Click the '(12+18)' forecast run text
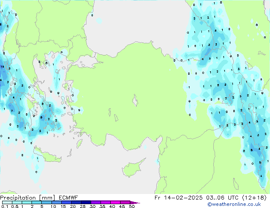Screen dimensions: 270x208 [254, 198]
